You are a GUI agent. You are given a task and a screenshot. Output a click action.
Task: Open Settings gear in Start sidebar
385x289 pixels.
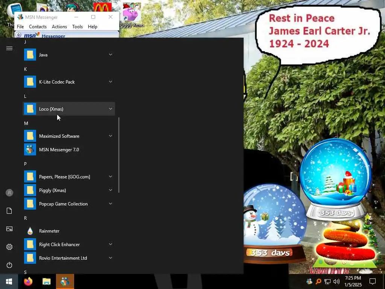[9, 247]
